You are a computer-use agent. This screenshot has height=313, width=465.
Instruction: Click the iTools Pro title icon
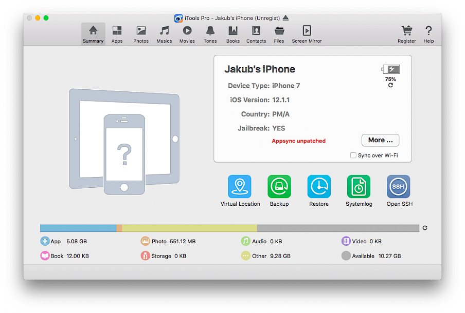coord(178,18)
